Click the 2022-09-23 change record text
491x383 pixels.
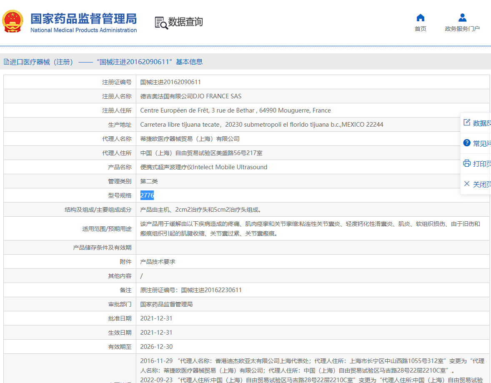pos(311,380)
